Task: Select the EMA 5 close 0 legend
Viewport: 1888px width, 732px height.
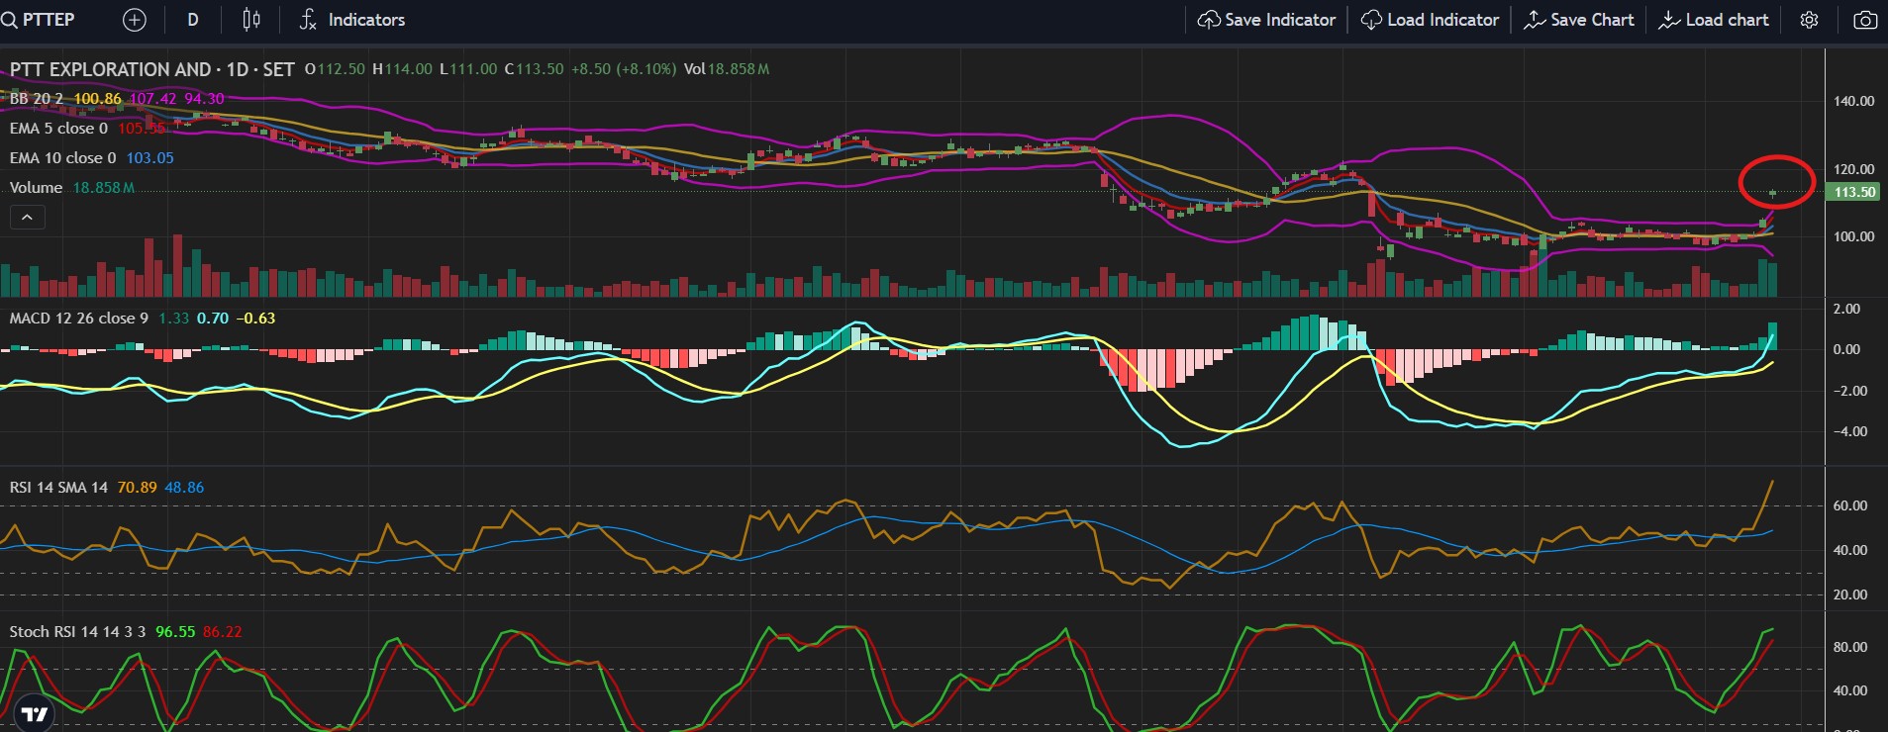Action: tap(59, 129)
